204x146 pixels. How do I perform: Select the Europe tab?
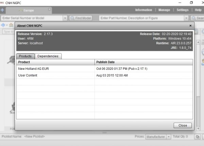(x=29, y=10)
